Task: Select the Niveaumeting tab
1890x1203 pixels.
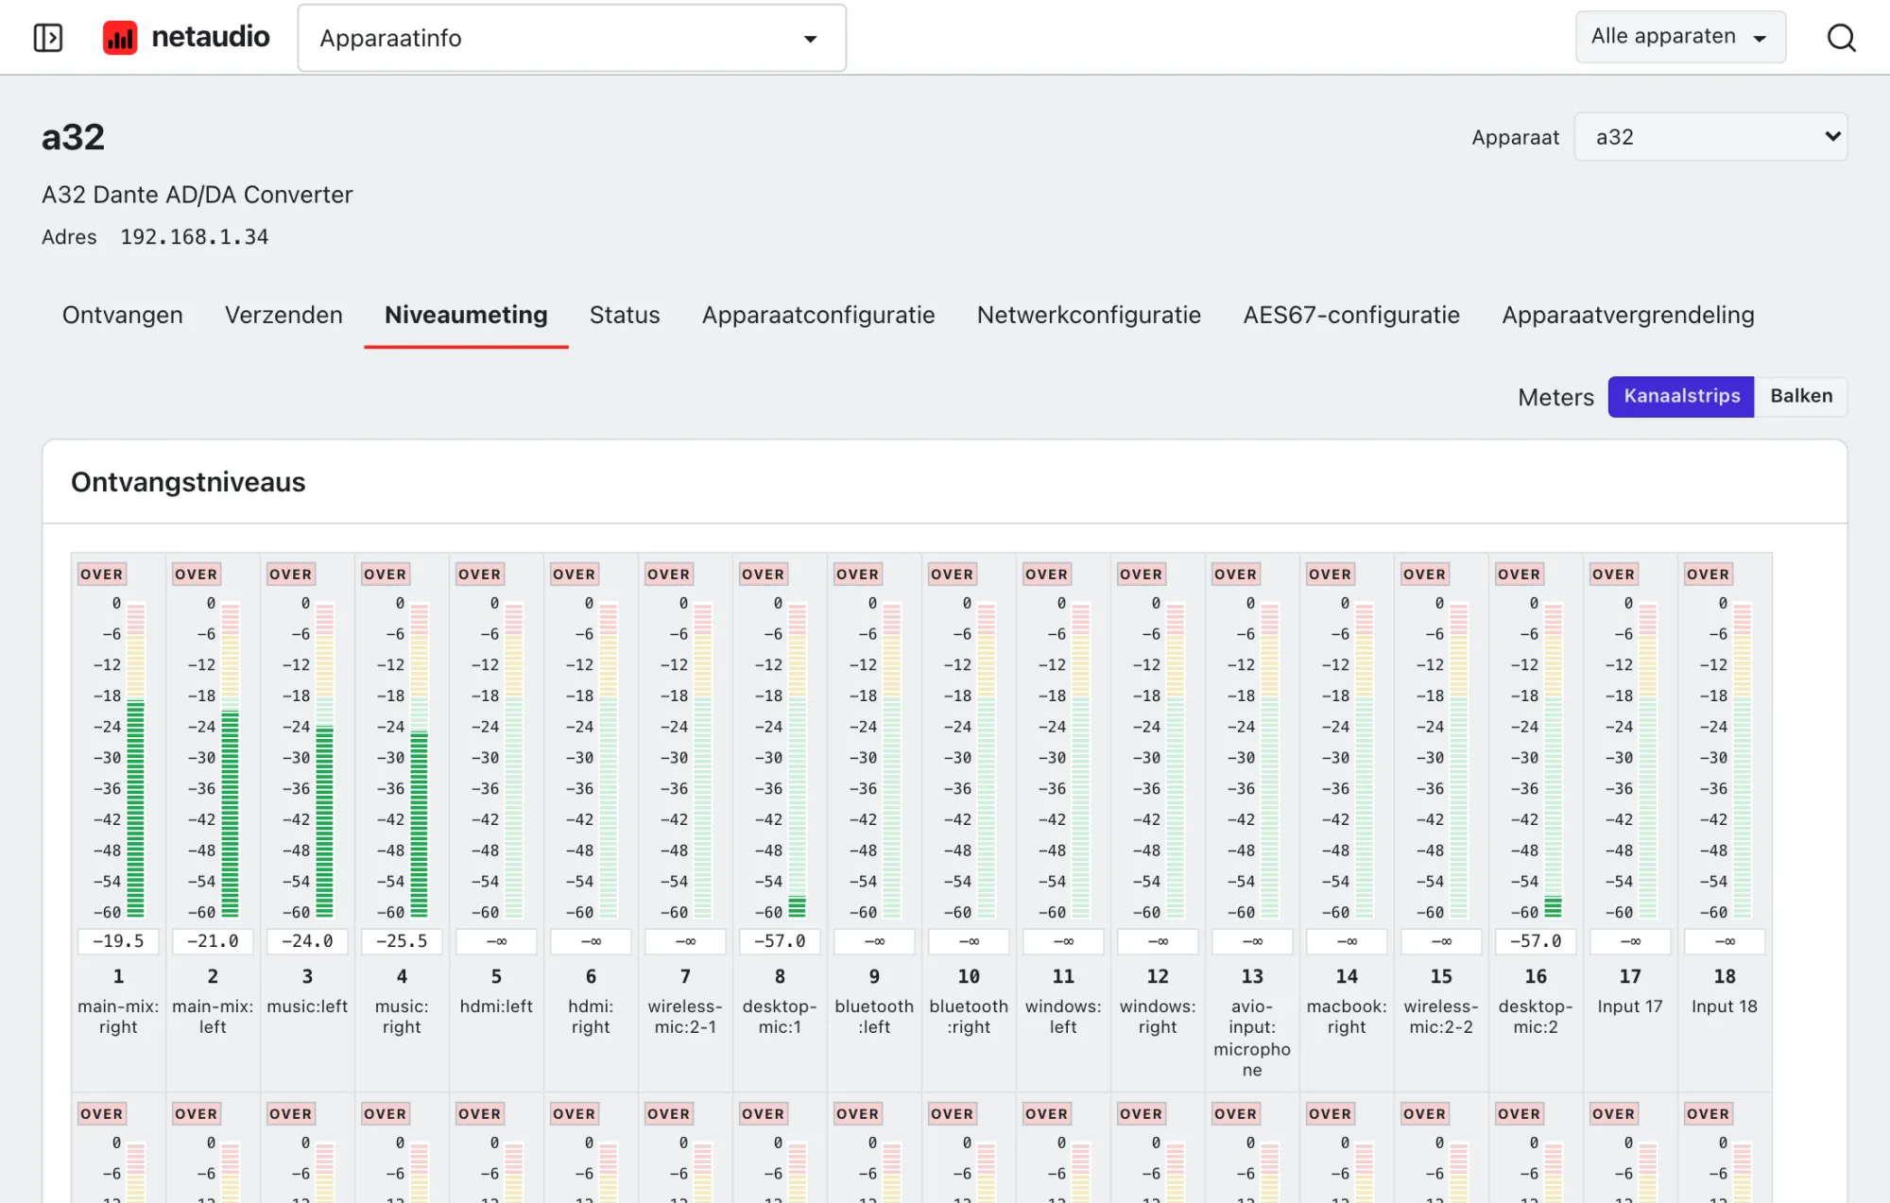Action: pos(466,315)
